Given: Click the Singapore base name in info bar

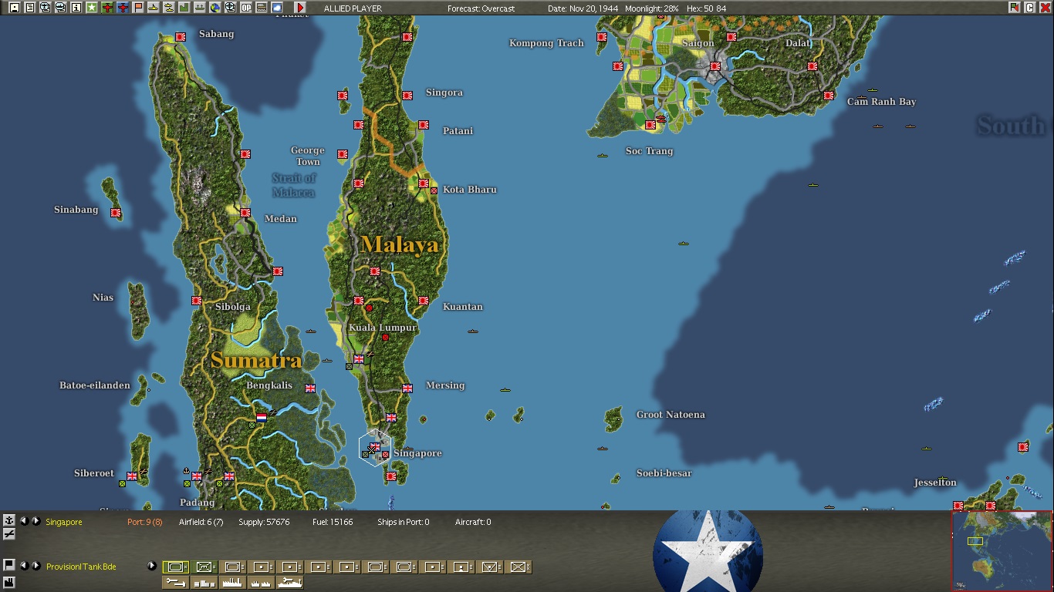Looking at the screenshot, I should (64, 522).
